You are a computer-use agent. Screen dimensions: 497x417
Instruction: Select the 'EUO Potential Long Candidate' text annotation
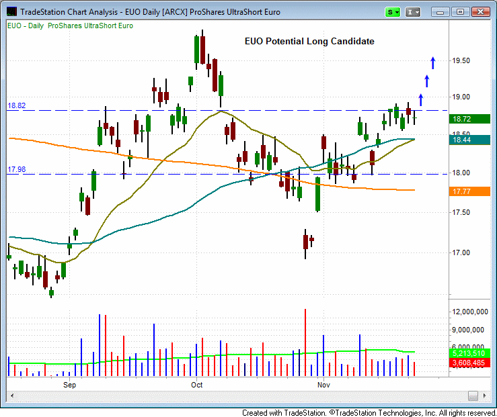click(x=309, y=41)
